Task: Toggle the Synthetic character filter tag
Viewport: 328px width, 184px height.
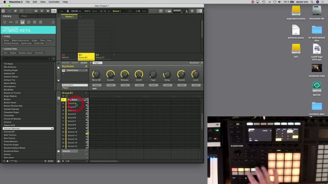Action: coord(39,53)
